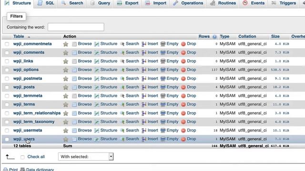Red Drop icon for wpji_commentmeta
This screenshot has height=171, width=305.
click(183, 44)
